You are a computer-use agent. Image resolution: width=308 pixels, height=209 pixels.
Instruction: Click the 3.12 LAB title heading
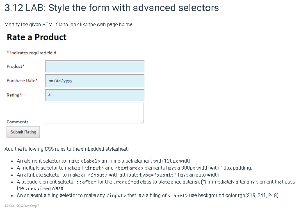coord(112,8)
